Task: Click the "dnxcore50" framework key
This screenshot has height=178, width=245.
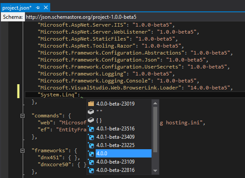Action: 55,164
